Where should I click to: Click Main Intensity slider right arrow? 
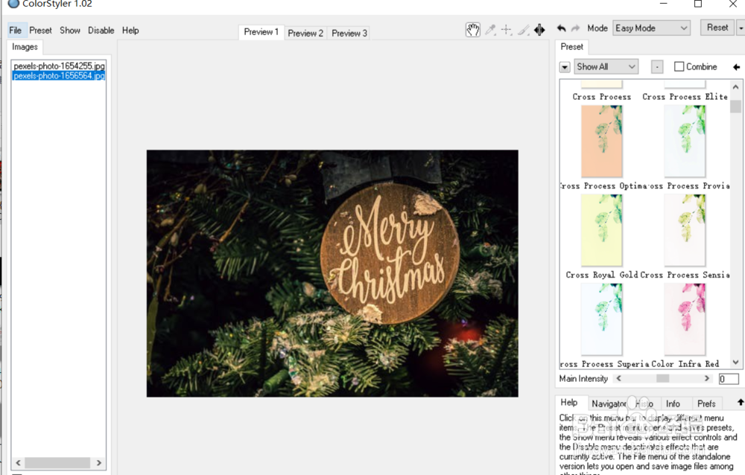click(706, 378)
